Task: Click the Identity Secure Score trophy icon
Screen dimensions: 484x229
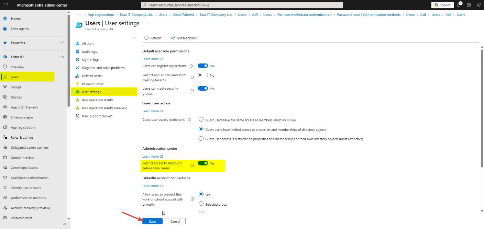Action: coord(5,188)
